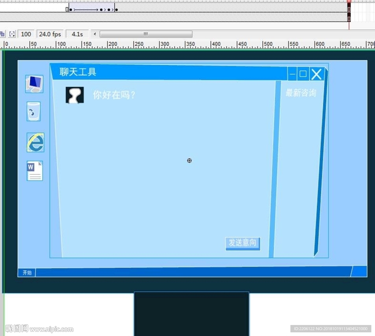375x336 pixels.
Task: Click the 24.0 fps frame rate field
Action: [50, 34]
